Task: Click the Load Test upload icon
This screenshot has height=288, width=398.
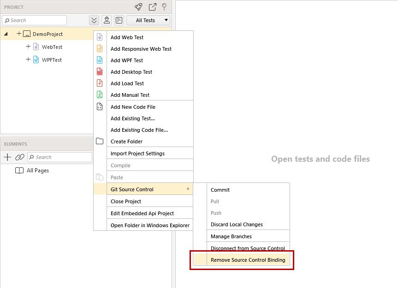Action: tap(100, 83)
